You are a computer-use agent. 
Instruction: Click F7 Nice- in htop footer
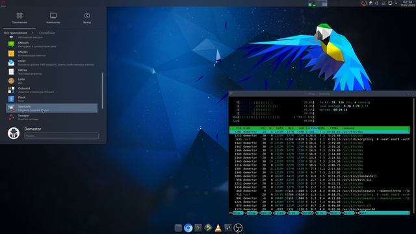coord(321,213)
